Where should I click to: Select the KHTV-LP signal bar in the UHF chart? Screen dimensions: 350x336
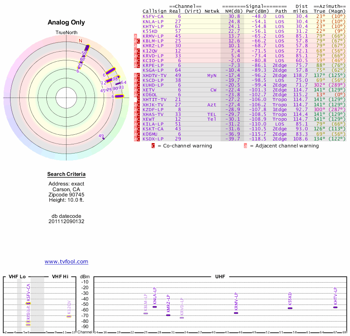[335, 307]
